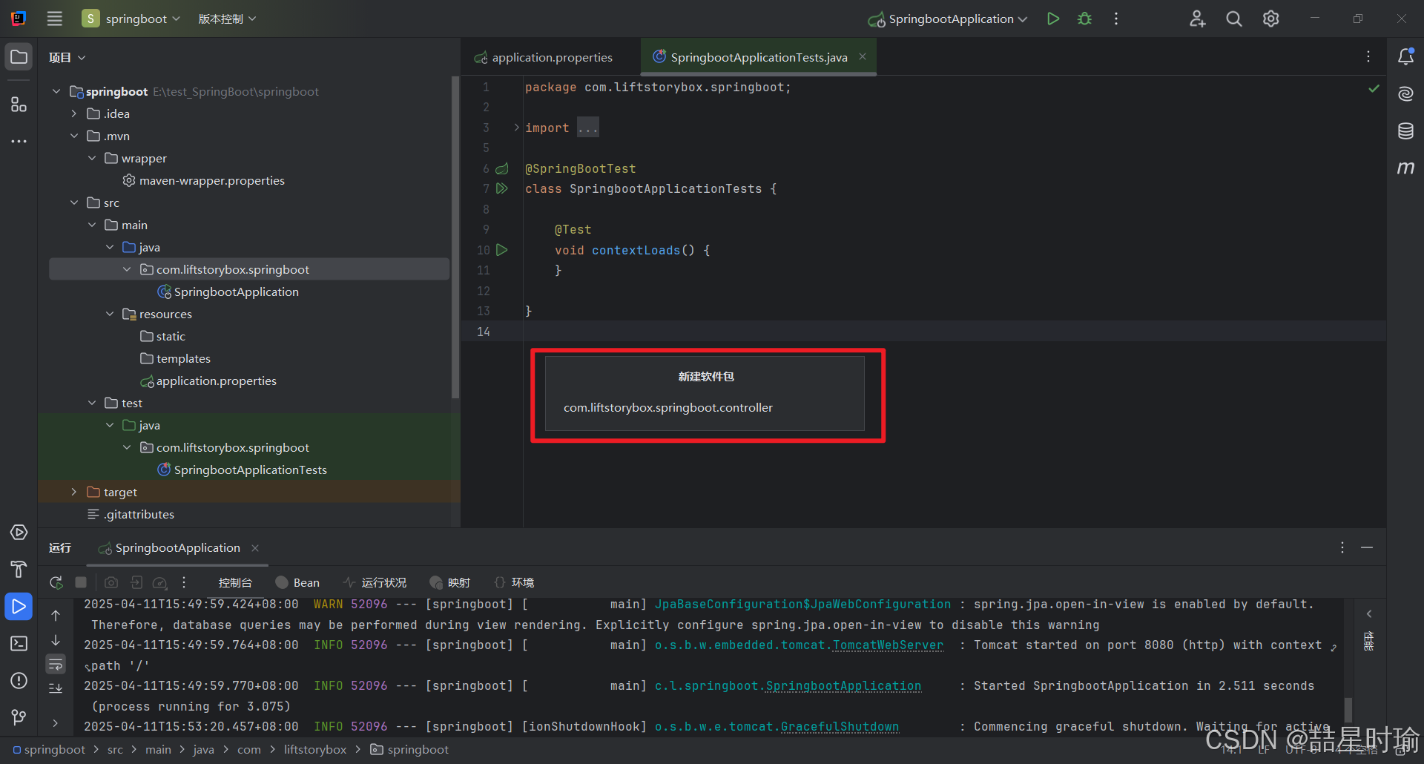Click JpaBaseConfiguration$JpaWebConfiguration console link

tap(802, 605)
